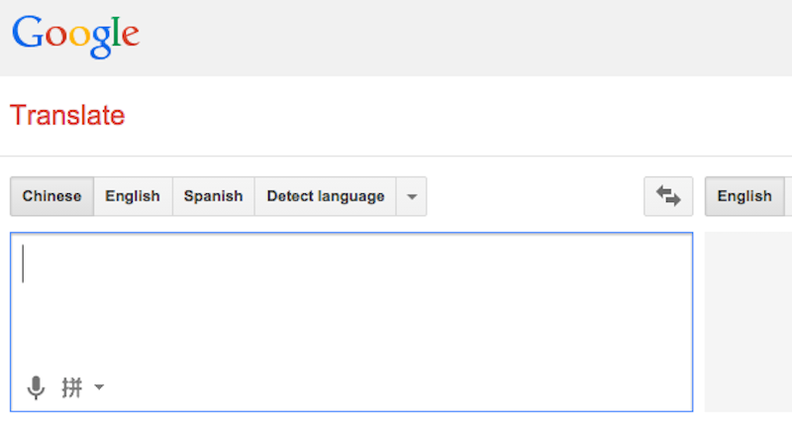792x433 pixels.
Task: Select English as the source language
Action: coord(133,196)
